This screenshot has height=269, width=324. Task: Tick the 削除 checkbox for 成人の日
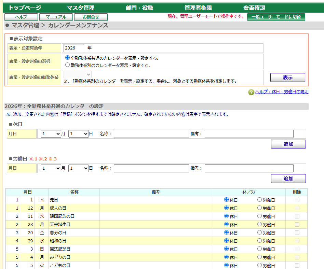[x=297, y=208]
